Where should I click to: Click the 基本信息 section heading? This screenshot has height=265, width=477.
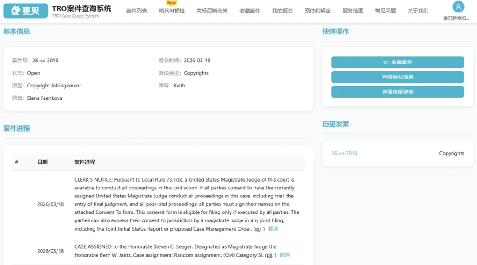click(16, 31)
